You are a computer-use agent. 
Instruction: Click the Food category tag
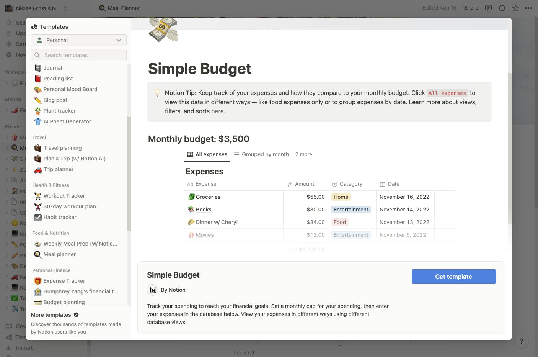[x=339, y=222]
